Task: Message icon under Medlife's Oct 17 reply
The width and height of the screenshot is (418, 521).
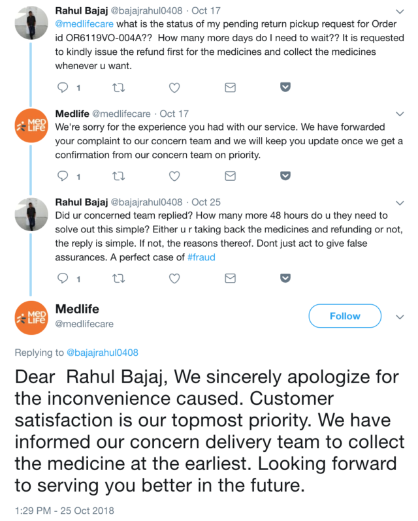Action: (230, 176)
